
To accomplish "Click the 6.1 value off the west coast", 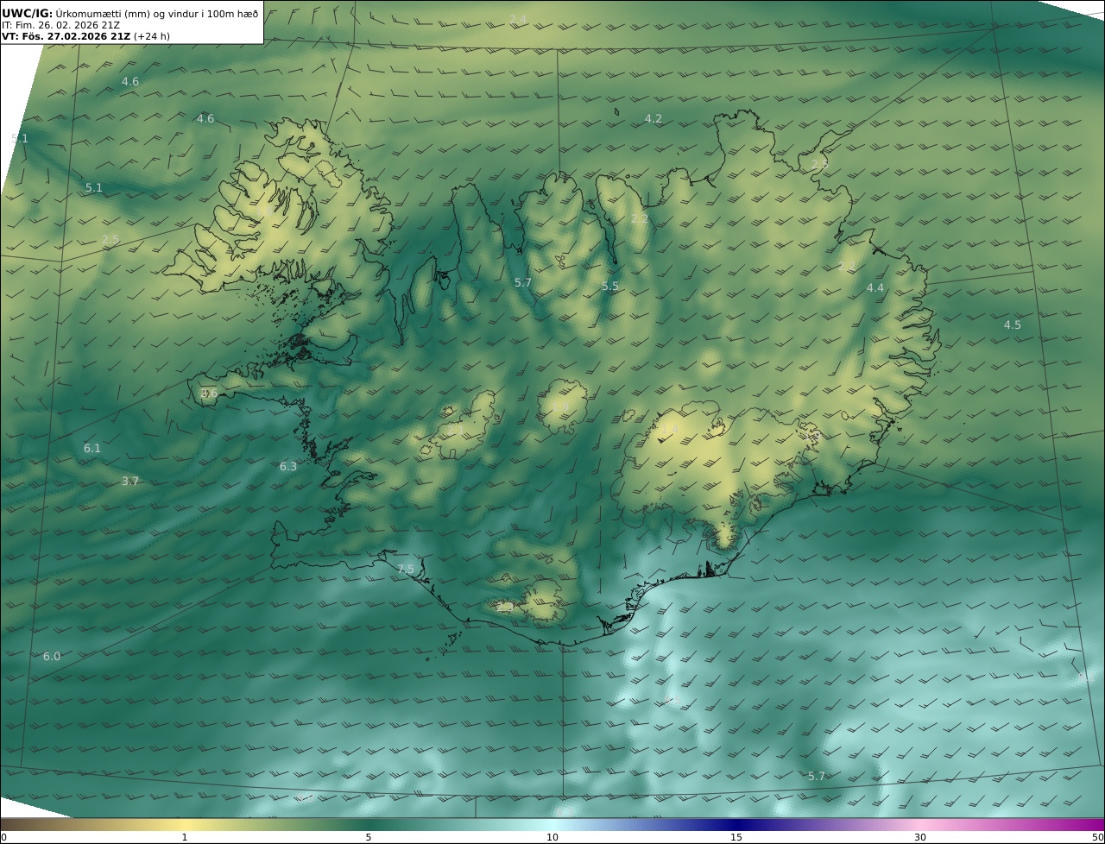I will point(92,449).
